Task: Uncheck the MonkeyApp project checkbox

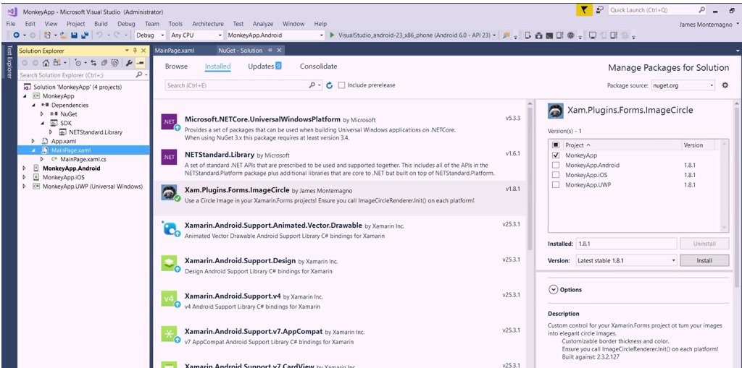Action: [x=556, y=155]
